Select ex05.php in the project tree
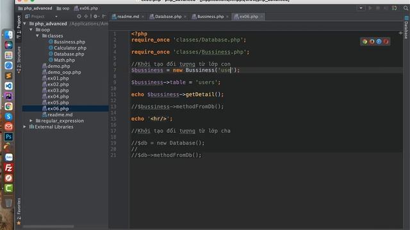The image size is (410, 230). click(x=56, y=102)
